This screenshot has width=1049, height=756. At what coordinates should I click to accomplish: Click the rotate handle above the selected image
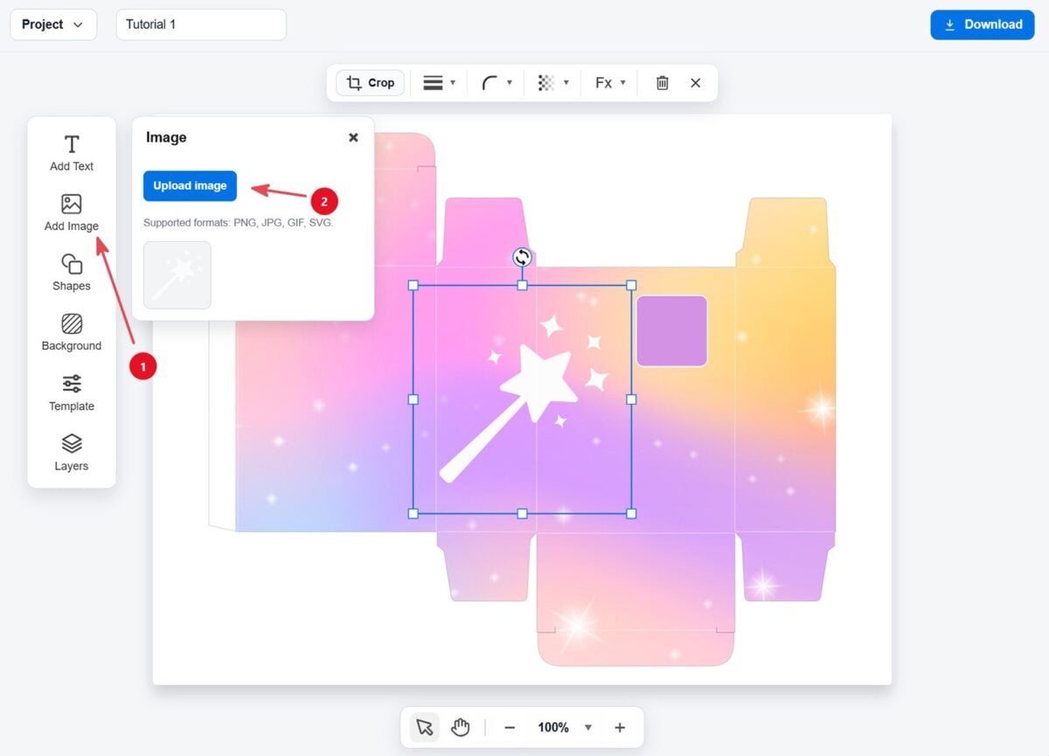[x=522, y=257]
